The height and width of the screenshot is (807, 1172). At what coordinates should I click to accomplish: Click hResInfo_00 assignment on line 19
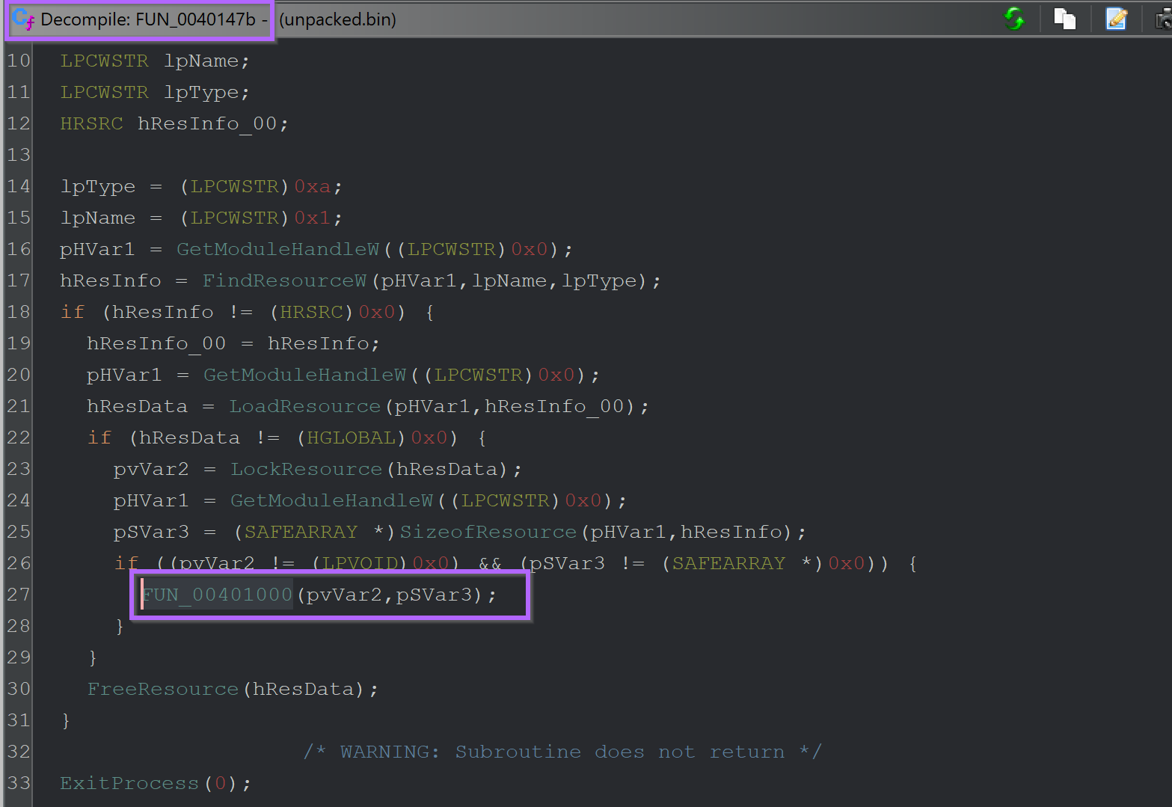click(156, 343)
